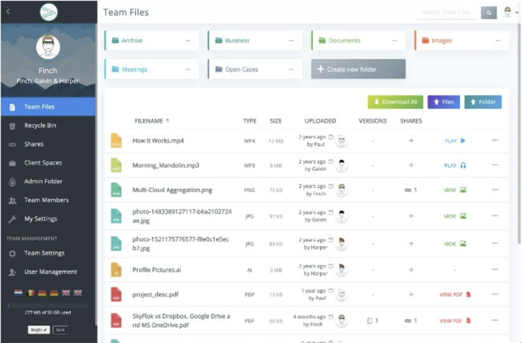View photo-1483389127117 jpg image
Screen dimensions: 522x343
pyautogui.click(x=455, y=216)
